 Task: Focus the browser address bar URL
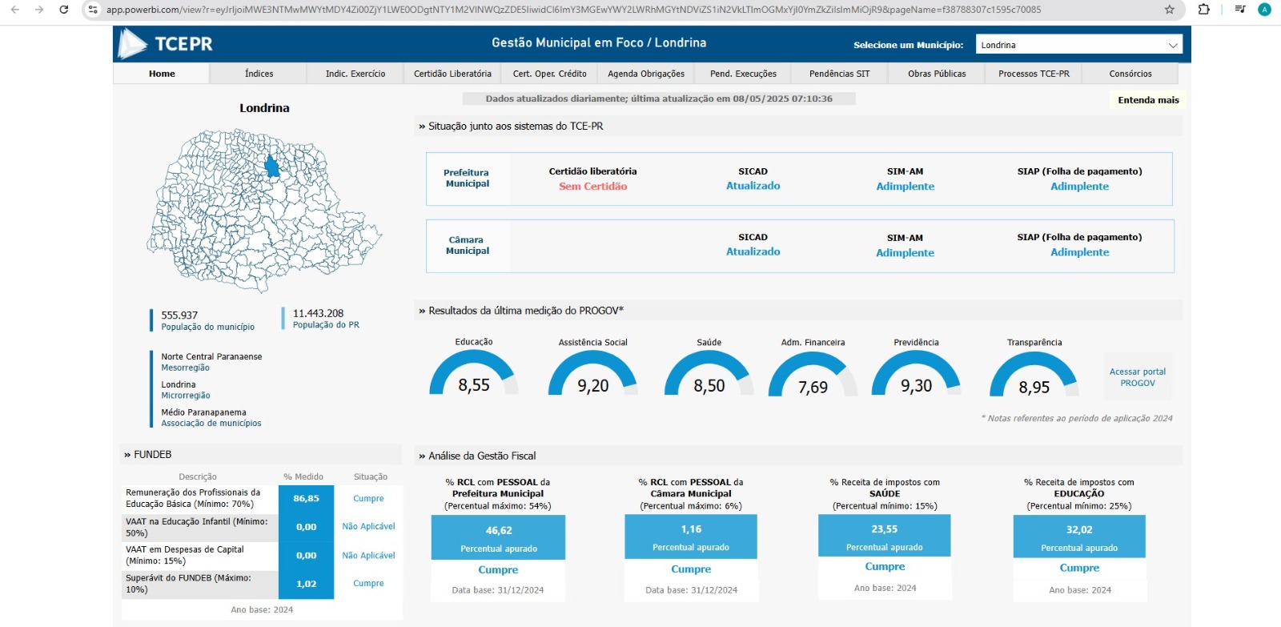click(x=573, y=10)
